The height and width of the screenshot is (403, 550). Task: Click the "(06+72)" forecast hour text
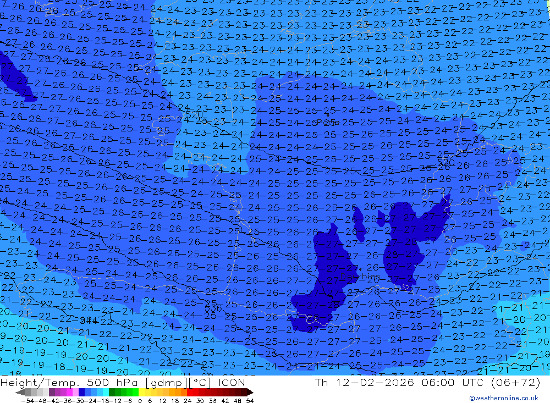point(515,382)
